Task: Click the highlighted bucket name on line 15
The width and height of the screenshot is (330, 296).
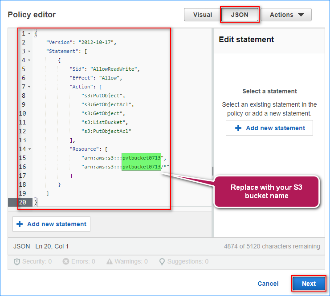Action: 142,158
